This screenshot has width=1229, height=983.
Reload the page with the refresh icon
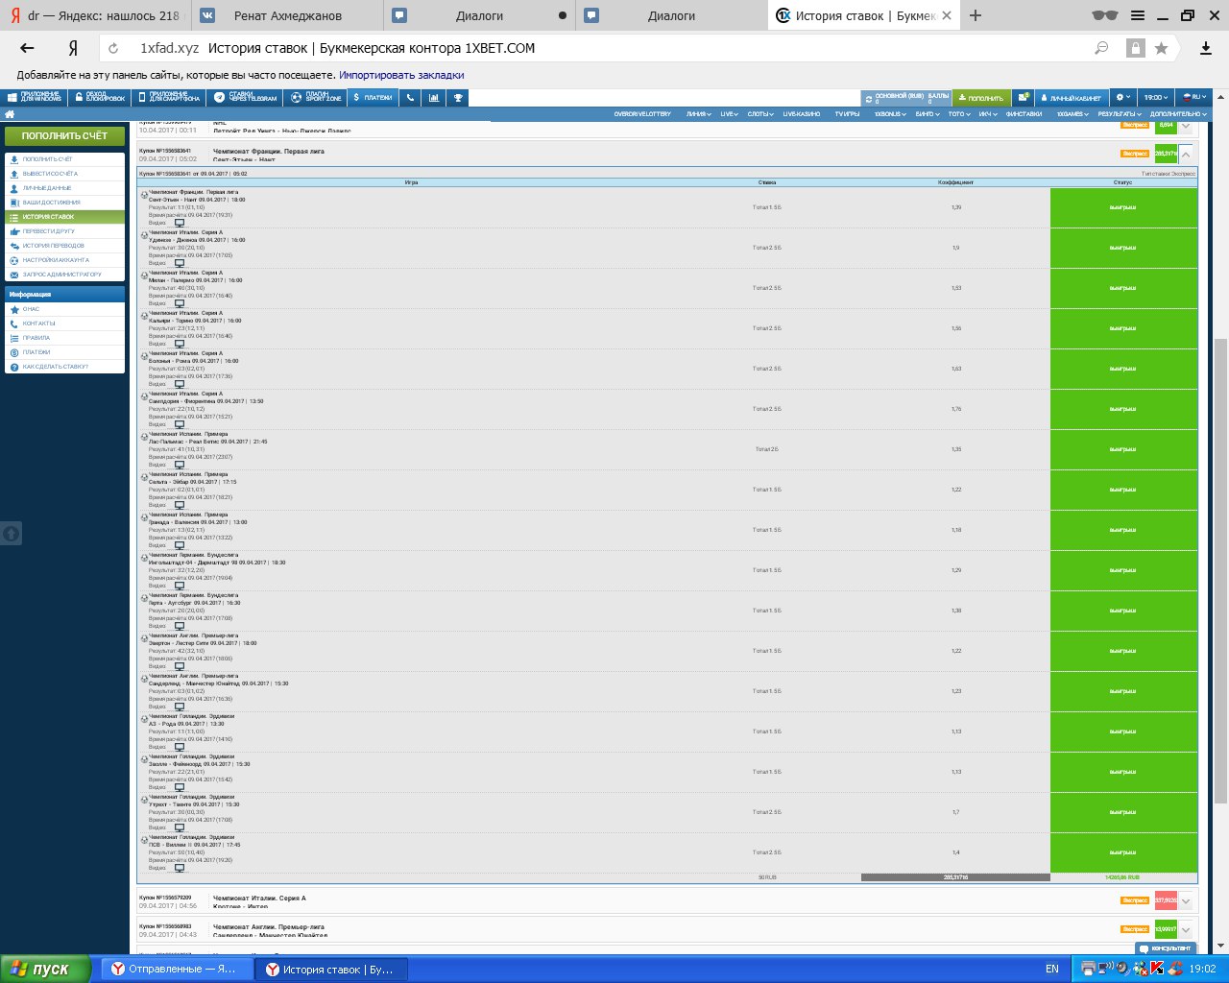(x=113, y=48)
